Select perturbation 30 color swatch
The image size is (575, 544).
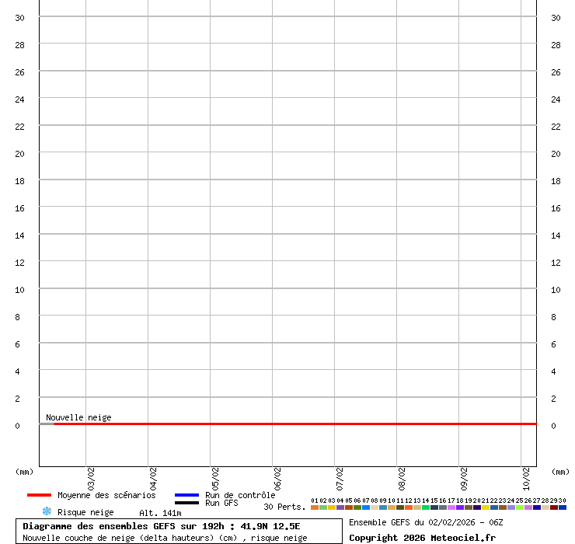pos(563,507)
